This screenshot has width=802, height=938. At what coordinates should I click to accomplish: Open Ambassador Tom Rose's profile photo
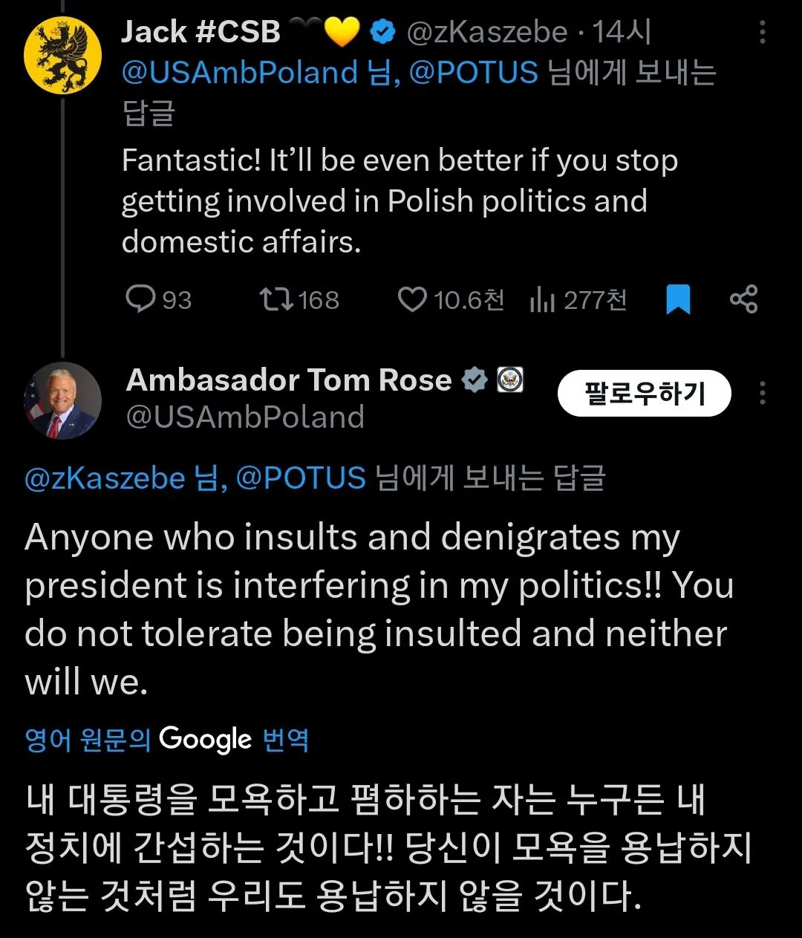(x=62, y=401)
